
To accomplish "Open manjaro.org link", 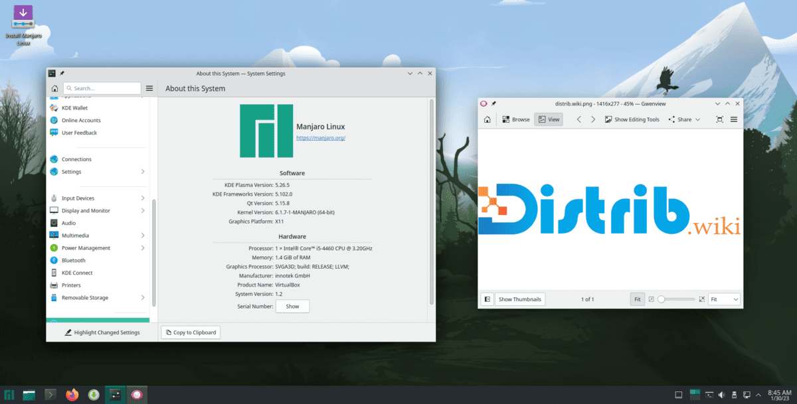I will pyautogui.click(x=321, y=137).
